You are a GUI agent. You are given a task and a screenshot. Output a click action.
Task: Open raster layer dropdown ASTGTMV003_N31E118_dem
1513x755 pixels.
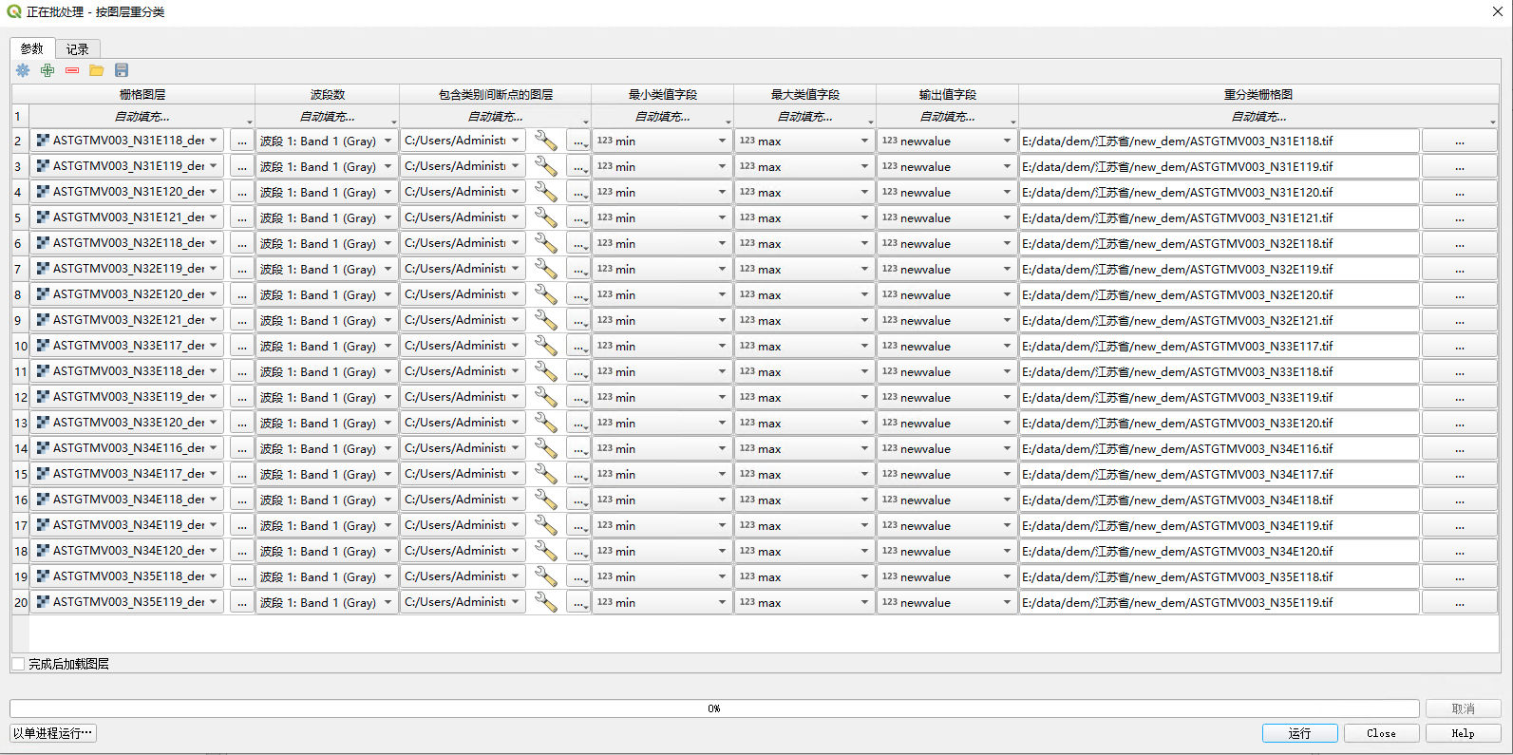tap(127, 141)
